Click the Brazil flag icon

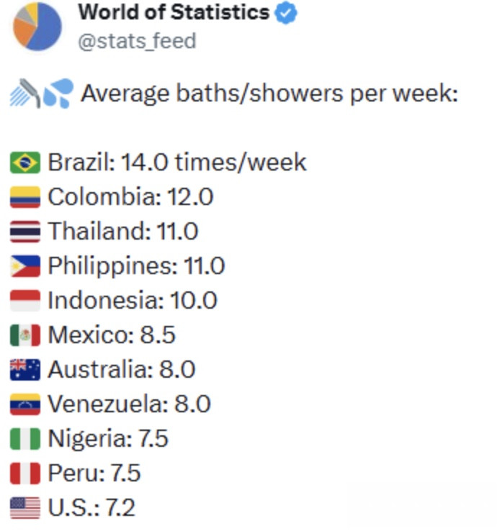click(x=25, y=163)
